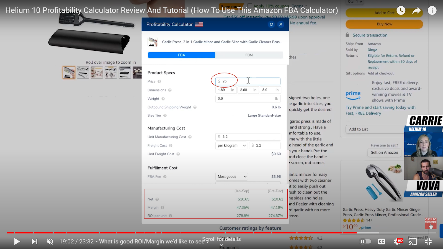Click help icon for Outbound Shipping Weight
Screen dimensions: 443x249
[x=195, y=107]
